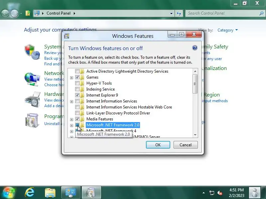Open the View by Category dropdown
Screen dimensions: 266x199
tap(227, 30)
